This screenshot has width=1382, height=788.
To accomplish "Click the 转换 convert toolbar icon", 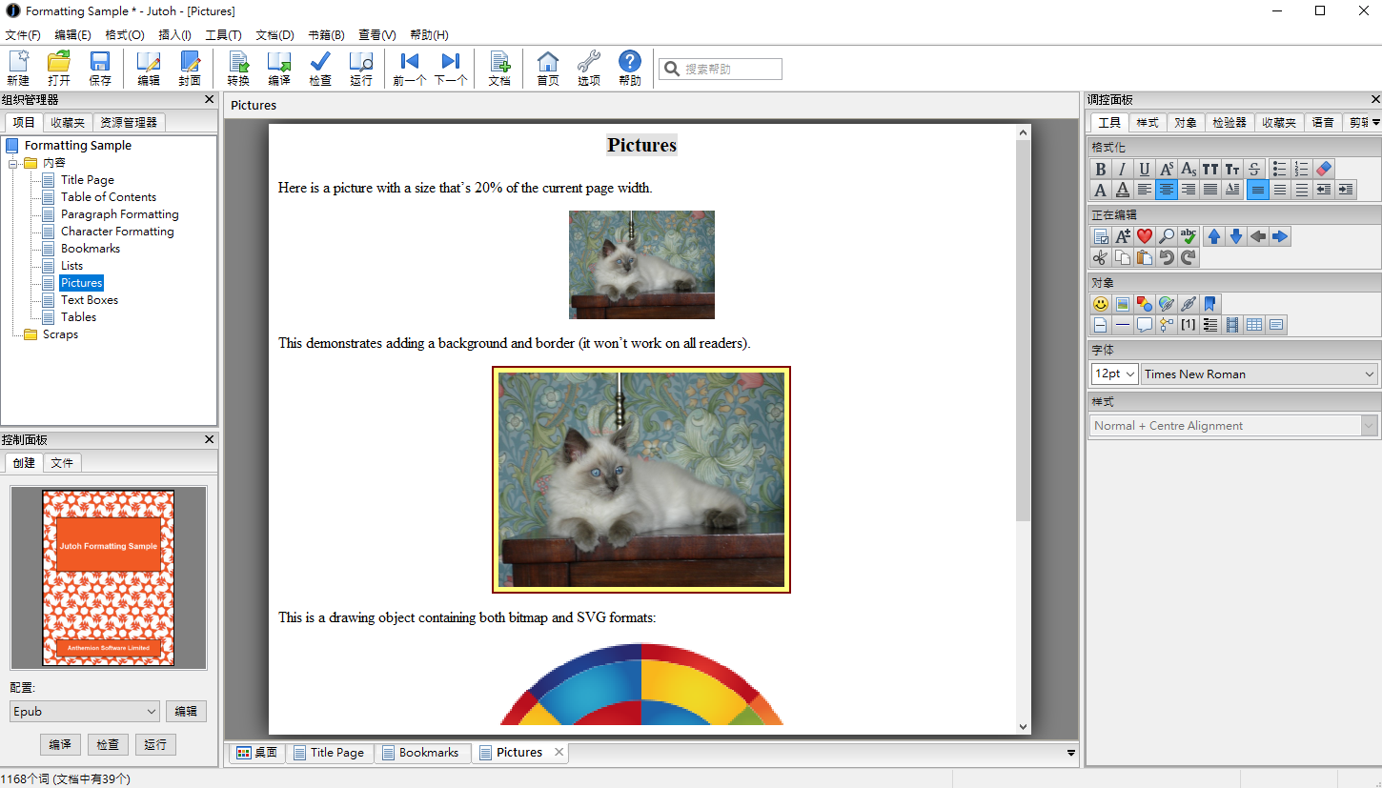I will pos(238,69).
